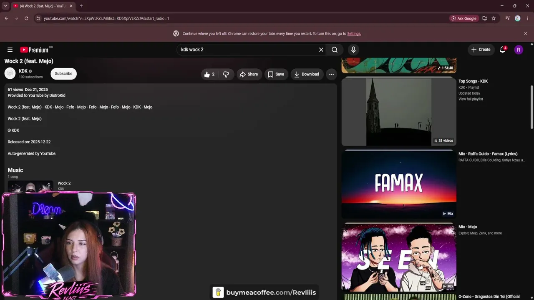The width and height of the screenshot is (534, 300).
Task: Open Chrome's three-dot menu
Action: pyautogui.click(x=528, y=18)
